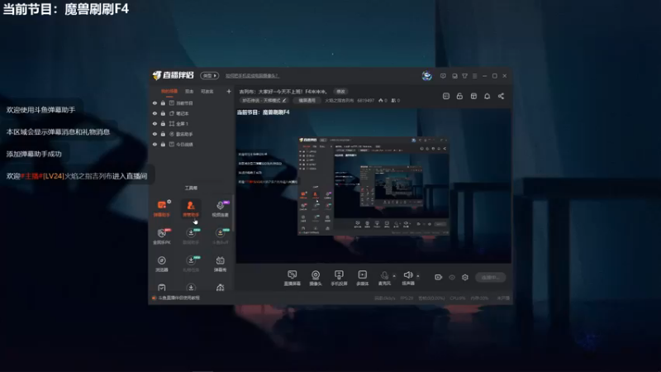Open the 弹幕秀 tool

220,264
